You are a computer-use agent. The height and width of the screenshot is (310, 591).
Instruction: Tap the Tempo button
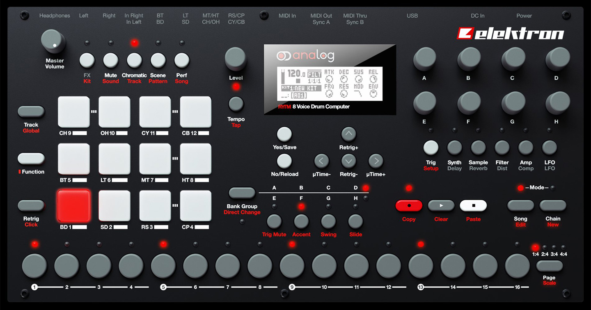point(236,104)
